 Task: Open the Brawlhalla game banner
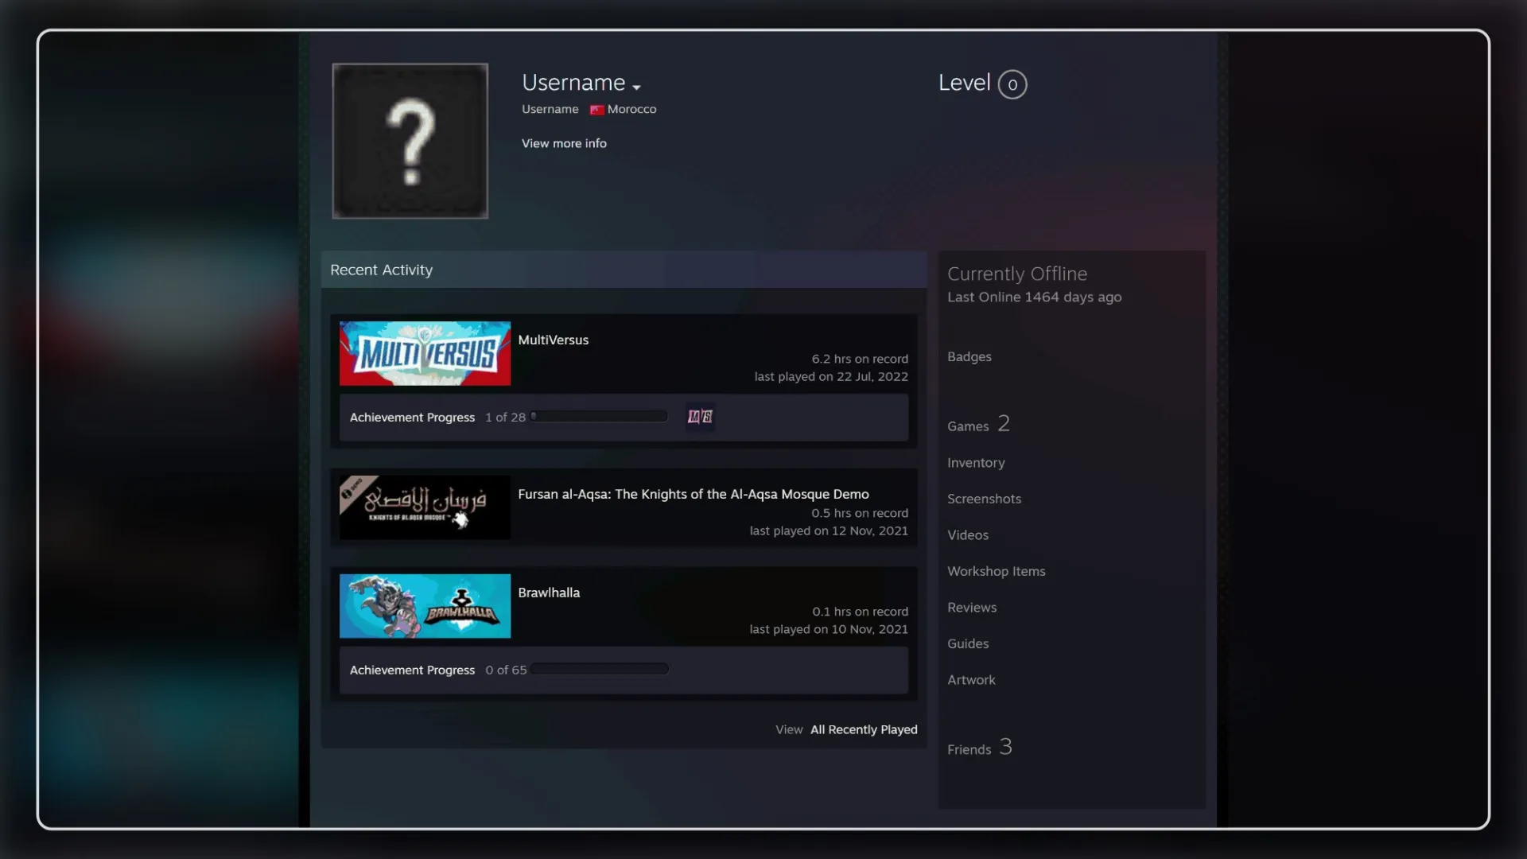point(425,606)
